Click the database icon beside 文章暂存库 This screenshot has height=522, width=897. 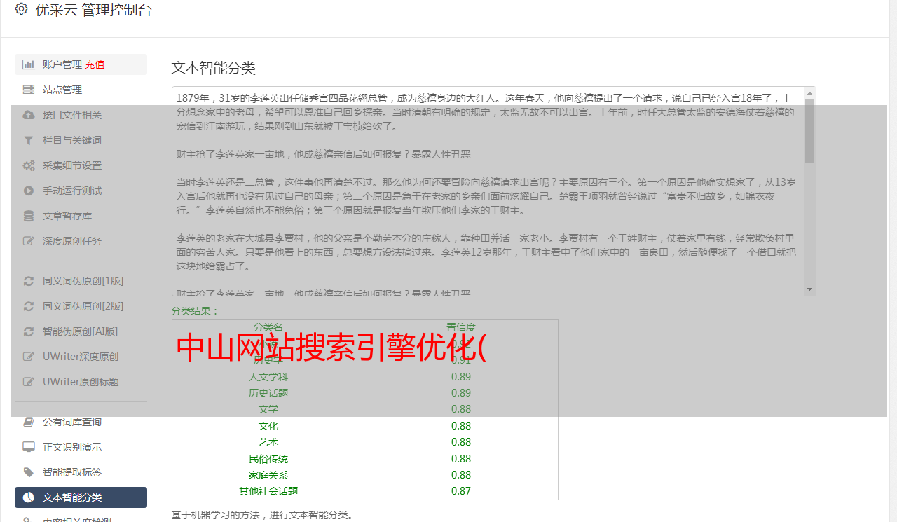pyautogui.click(x=29, y=216)
